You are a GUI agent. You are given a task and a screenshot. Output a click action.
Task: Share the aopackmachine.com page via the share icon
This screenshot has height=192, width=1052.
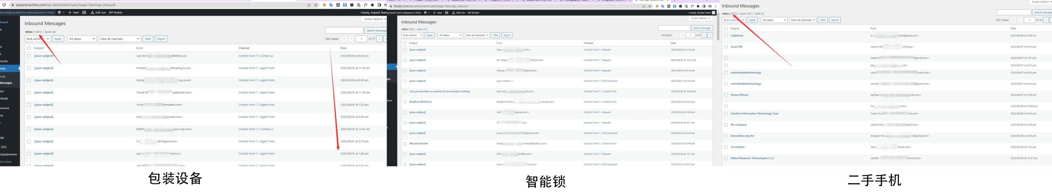tap(309, 5)
